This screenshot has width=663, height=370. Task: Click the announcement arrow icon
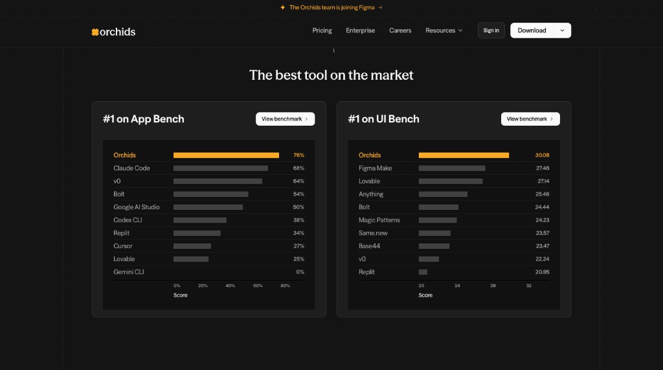coord(380,7)
